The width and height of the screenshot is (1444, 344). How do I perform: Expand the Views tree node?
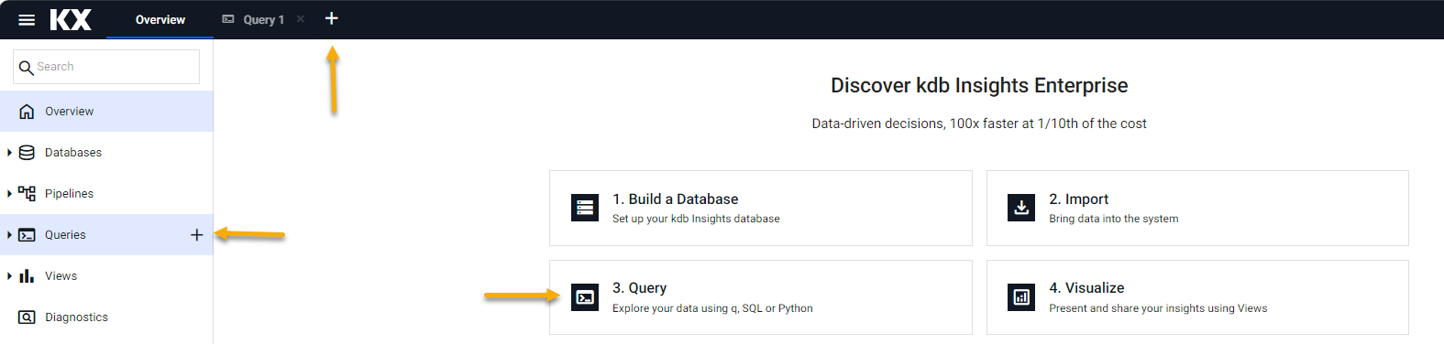(9, 276)
